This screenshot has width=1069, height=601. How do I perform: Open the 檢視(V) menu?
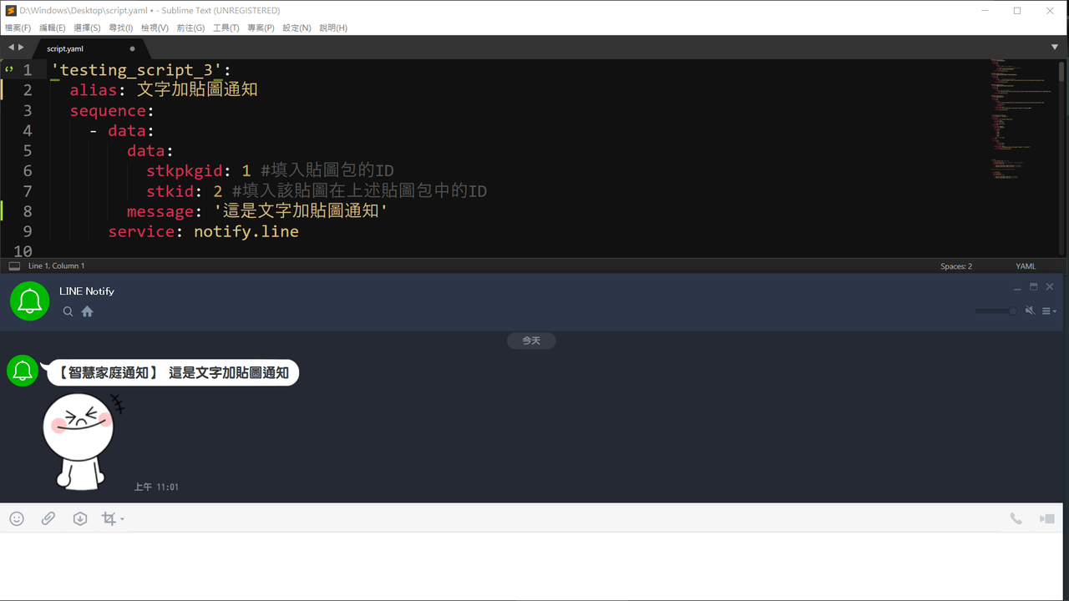tap(155, 28)
